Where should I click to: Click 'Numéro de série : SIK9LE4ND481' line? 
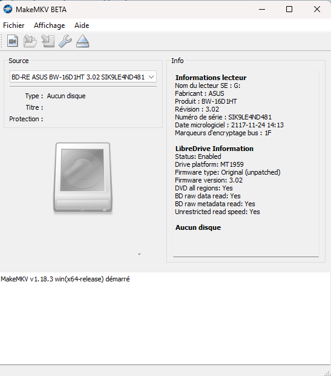[x=223, y=117]
